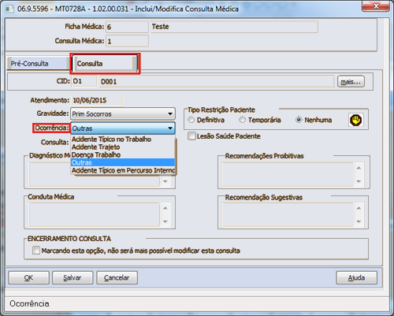This screenshot has height=316, width=394.
Task: Switch to the Pré-Consulta tab
Action: tap(38, 63)
